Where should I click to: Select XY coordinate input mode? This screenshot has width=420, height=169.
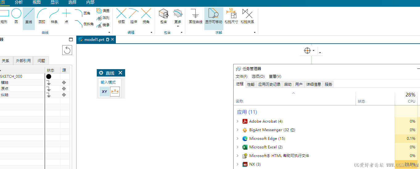[x=104, y=92]
